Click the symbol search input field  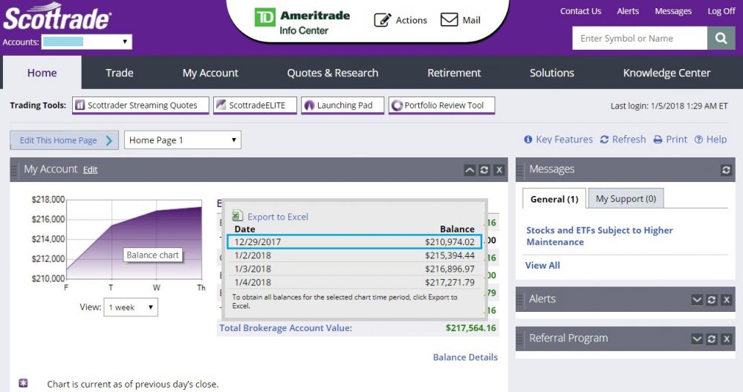(x=639, y=39)
